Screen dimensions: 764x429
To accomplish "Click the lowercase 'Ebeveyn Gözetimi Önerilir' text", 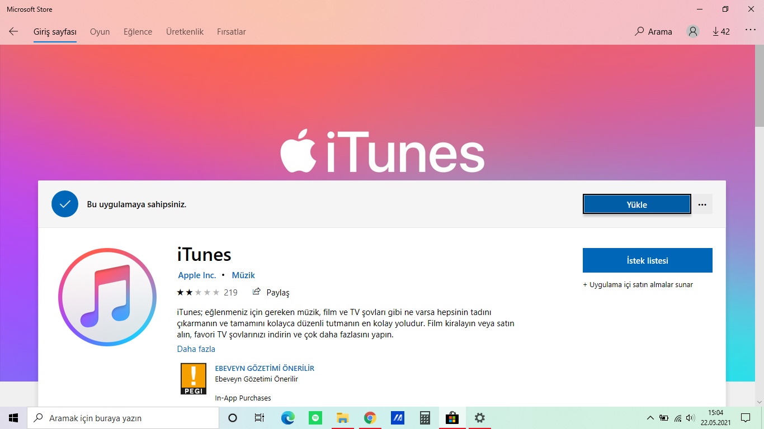I will coord(257,379).
